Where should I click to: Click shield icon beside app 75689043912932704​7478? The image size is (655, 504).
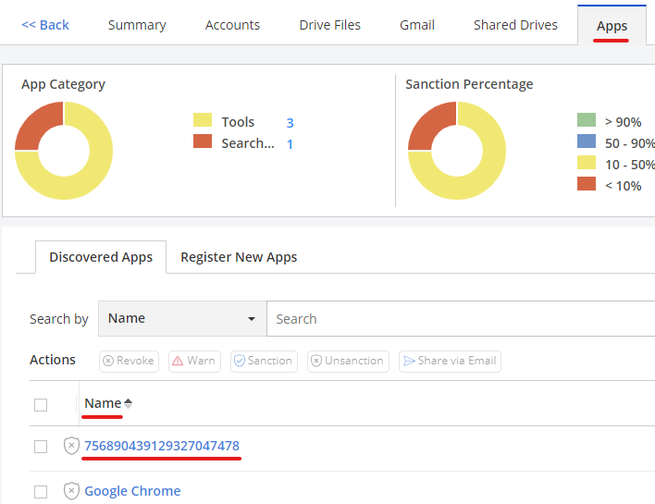click(71, 446)
